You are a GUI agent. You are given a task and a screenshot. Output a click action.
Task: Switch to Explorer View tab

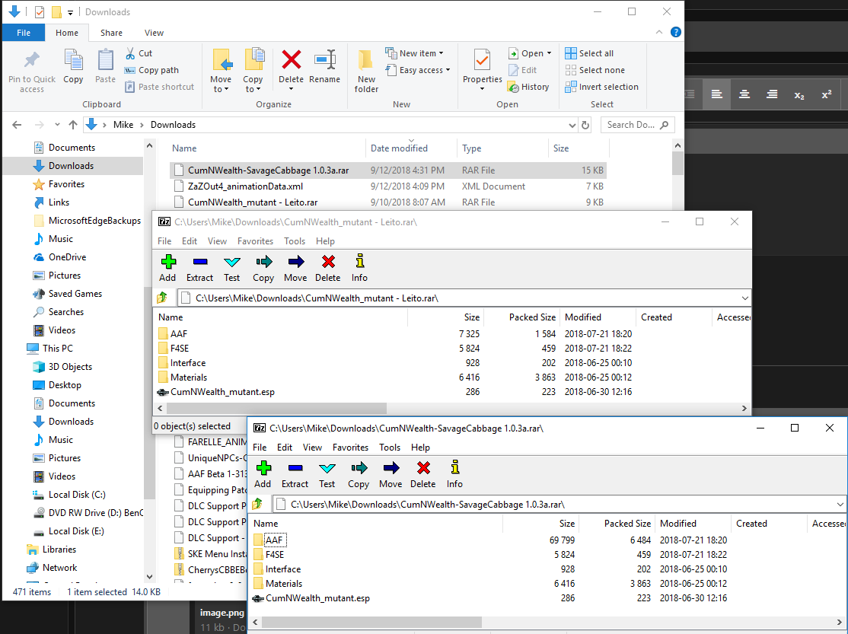(x=154, y=33)
